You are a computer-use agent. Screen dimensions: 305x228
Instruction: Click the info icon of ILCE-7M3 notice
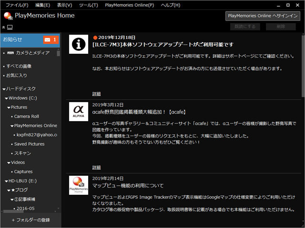[x=79, y=44]
